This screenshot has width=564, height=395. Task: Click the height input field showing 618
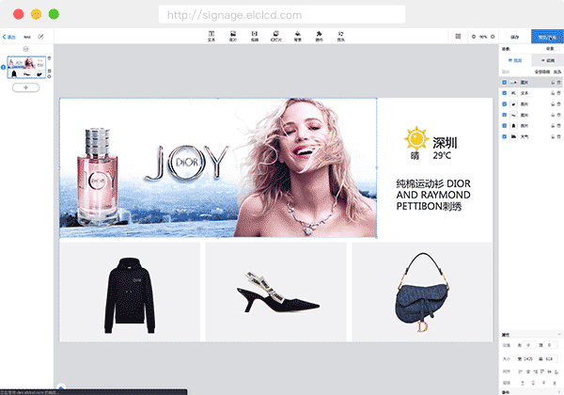[x=550, y=358]
